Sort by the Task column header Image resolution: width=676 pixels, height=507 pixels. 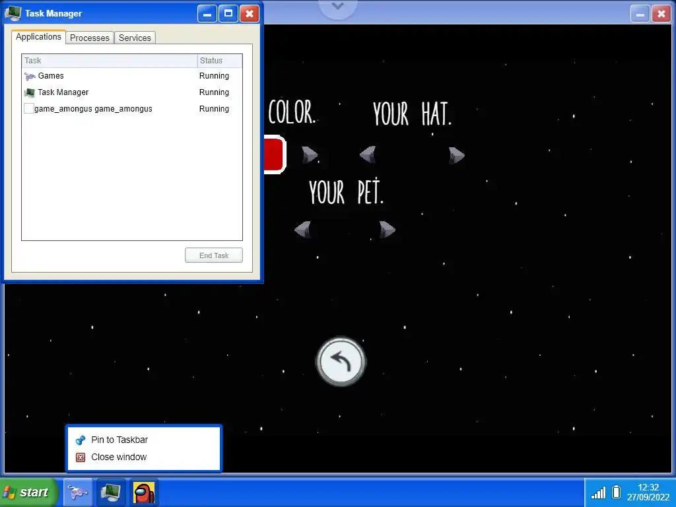109,61
